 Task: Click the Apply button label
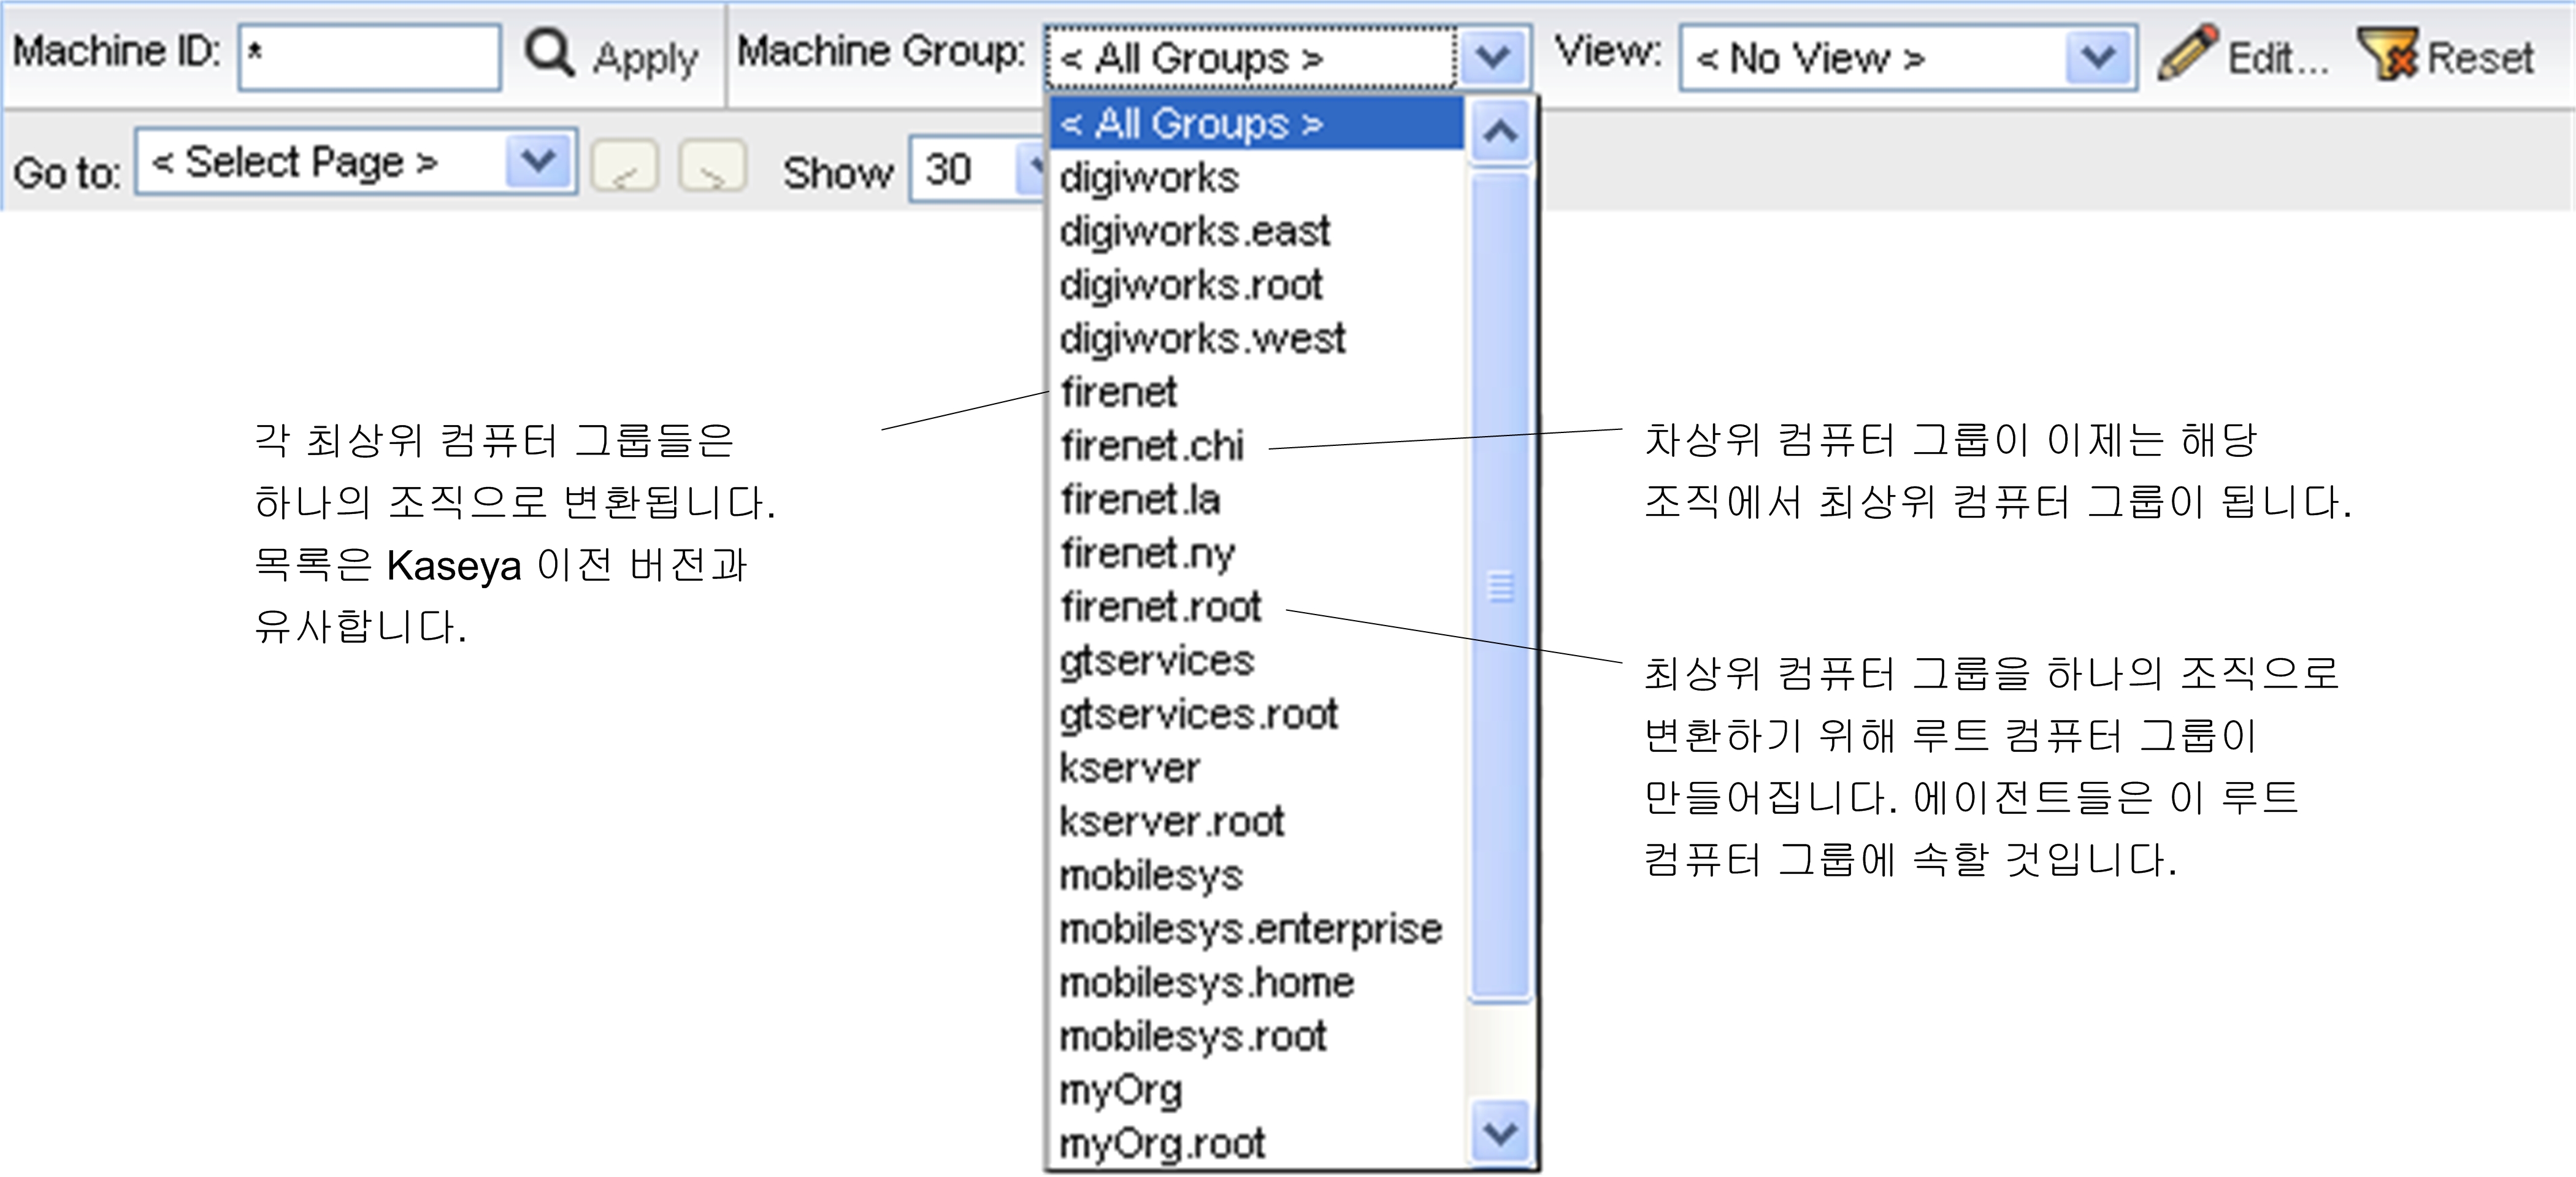pos(645,58)
